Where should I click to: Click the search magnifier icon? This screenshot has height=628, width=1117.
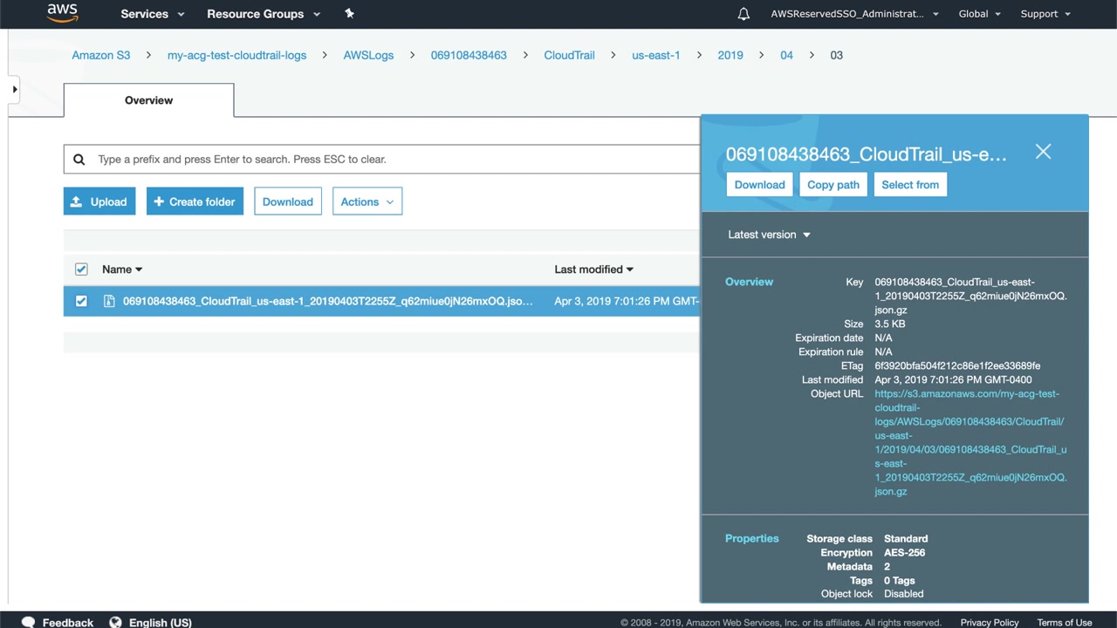79,160
